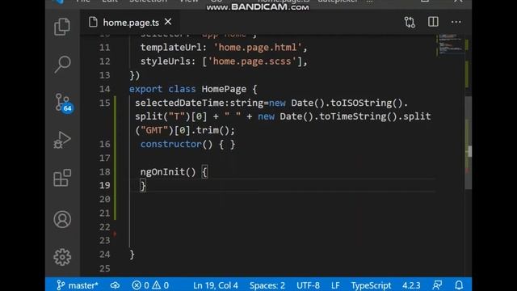Viewport: 517px width, 291px height.
Task: Click the toISOString call on line 15
Action: point(361,103)
